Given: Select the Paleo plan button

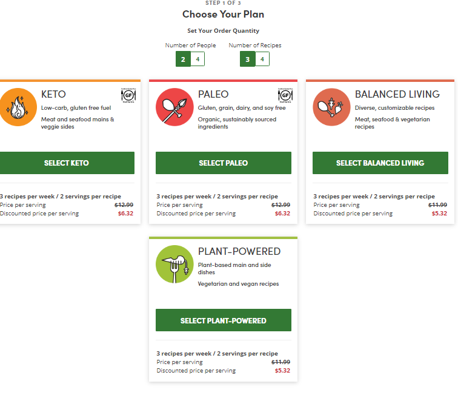Looking at the screenshot, I should (x=224, y=163).
